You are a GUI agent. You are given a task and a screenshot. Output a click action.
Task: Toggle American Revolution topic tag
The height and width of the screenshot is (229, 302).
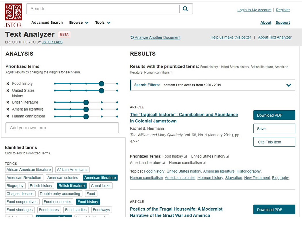pyautogui.click(x=24, y=178)
